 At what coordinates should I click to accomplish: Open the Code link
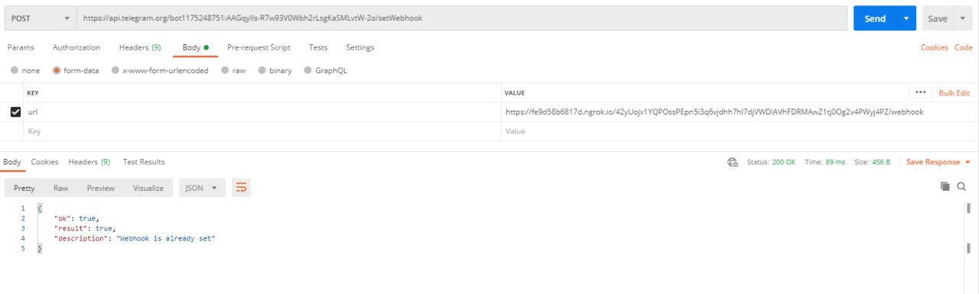(x=964, y=47)
